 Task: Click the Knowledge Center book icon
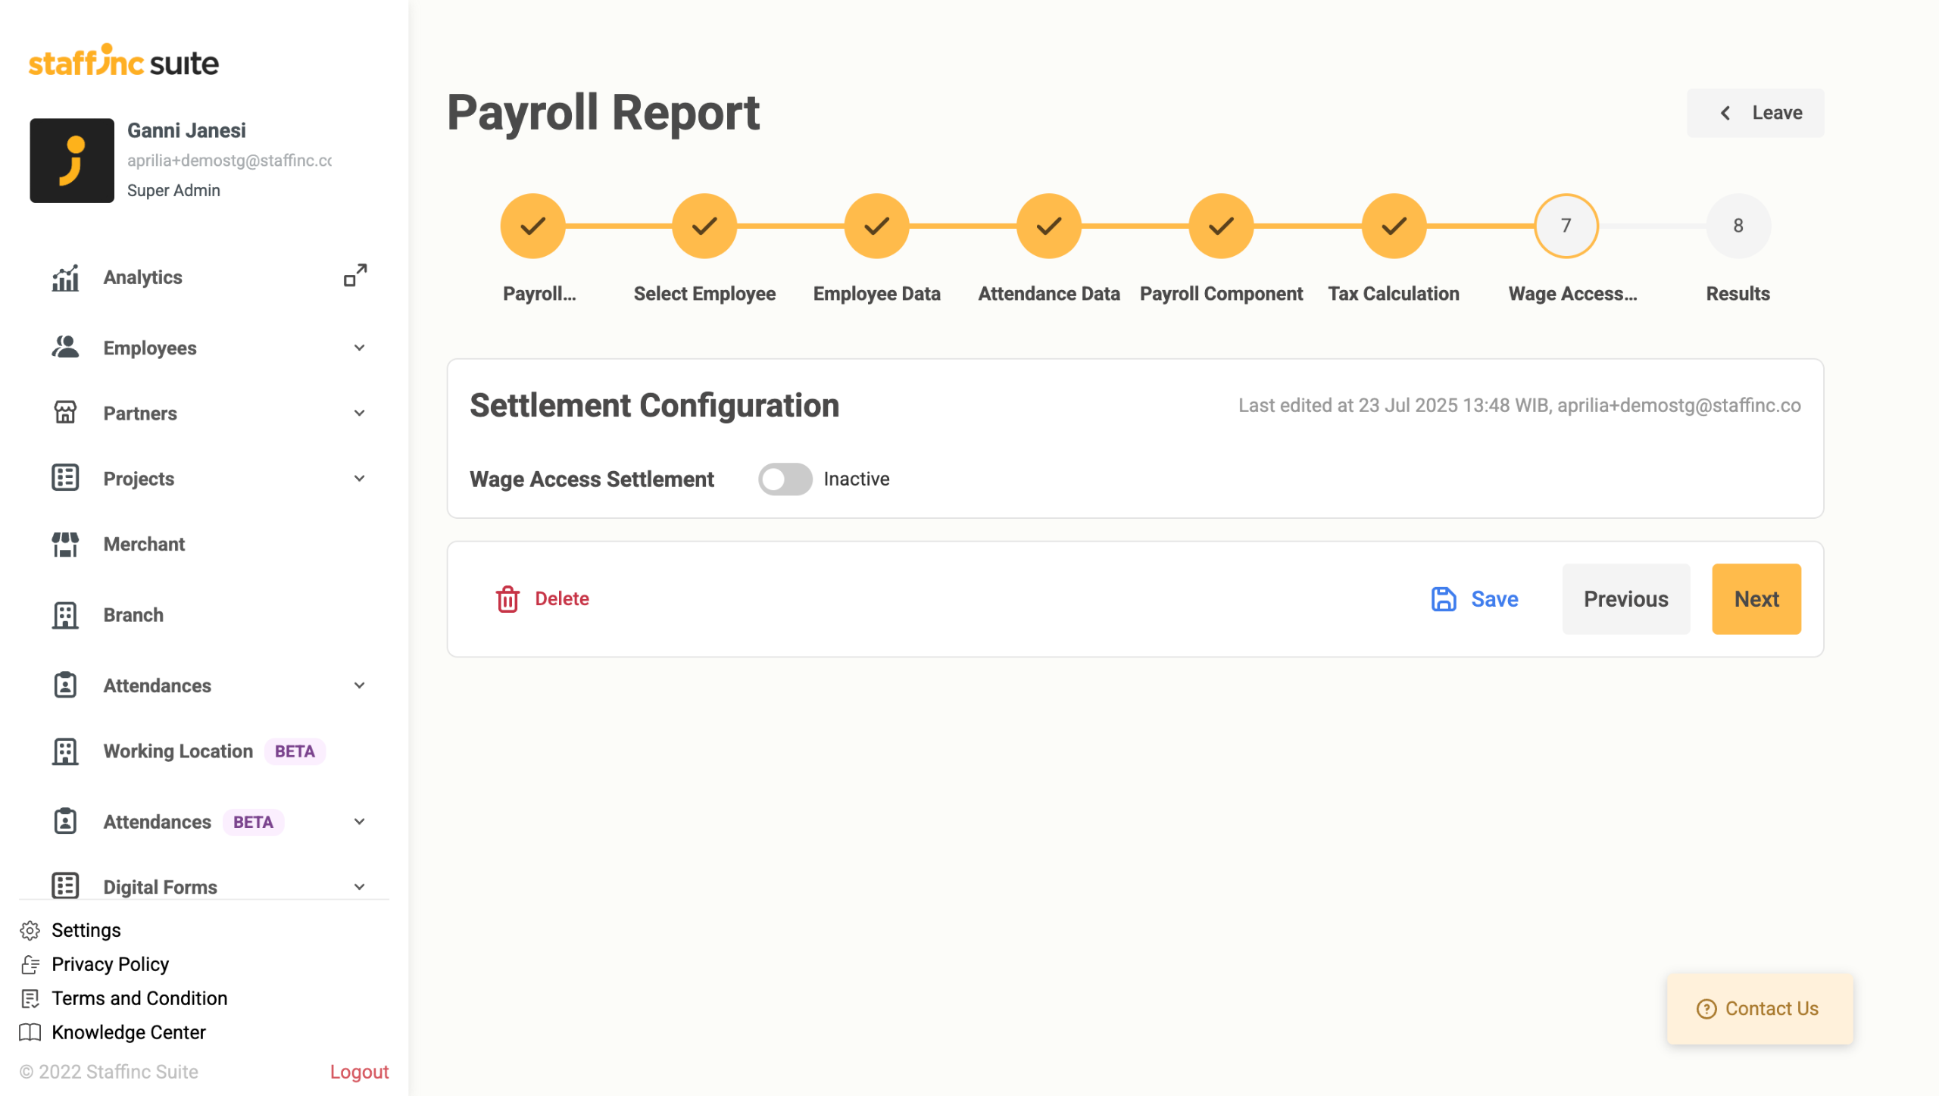[x=30, y=1032]
